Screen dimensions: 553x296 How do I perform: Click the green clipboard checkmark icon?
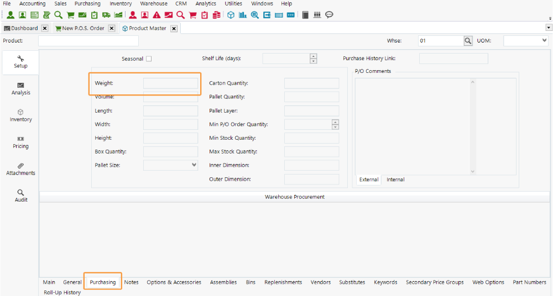tap(94, 15)
